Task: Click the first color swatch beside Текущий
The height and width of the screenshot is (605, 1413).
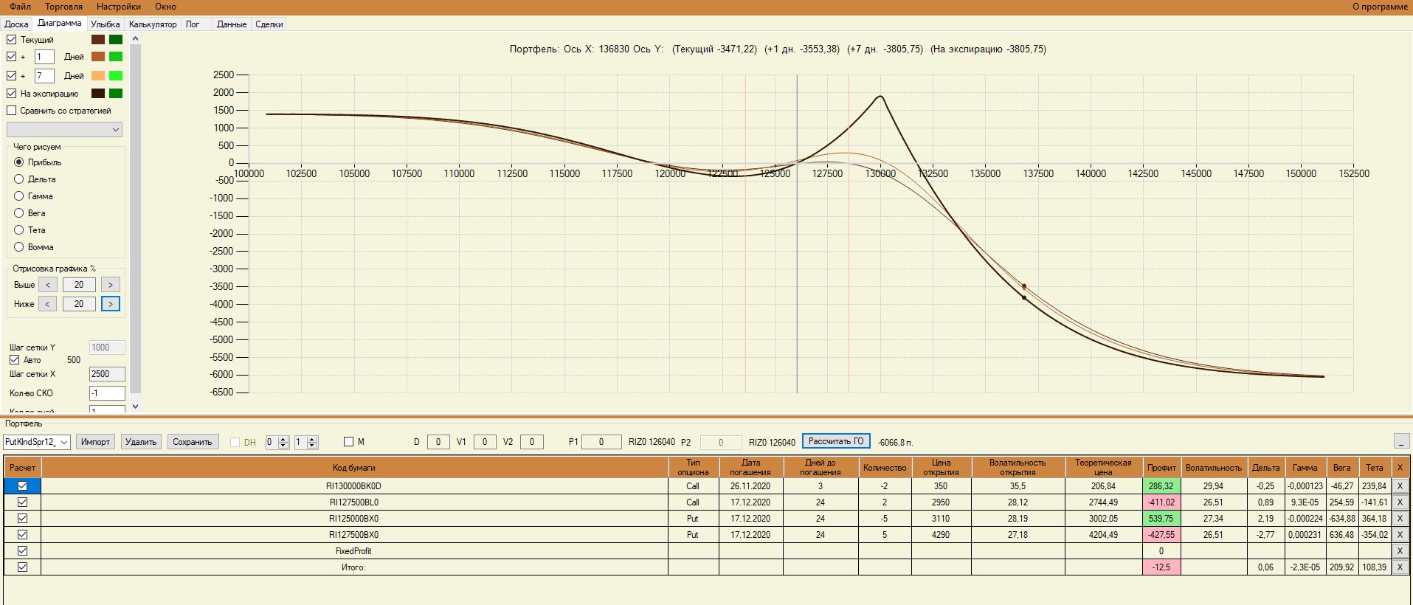Action: click(x=98, y=39)
